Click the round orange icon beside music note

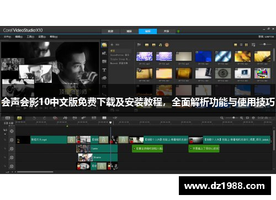pyautogui.click(x=167, y=45)
